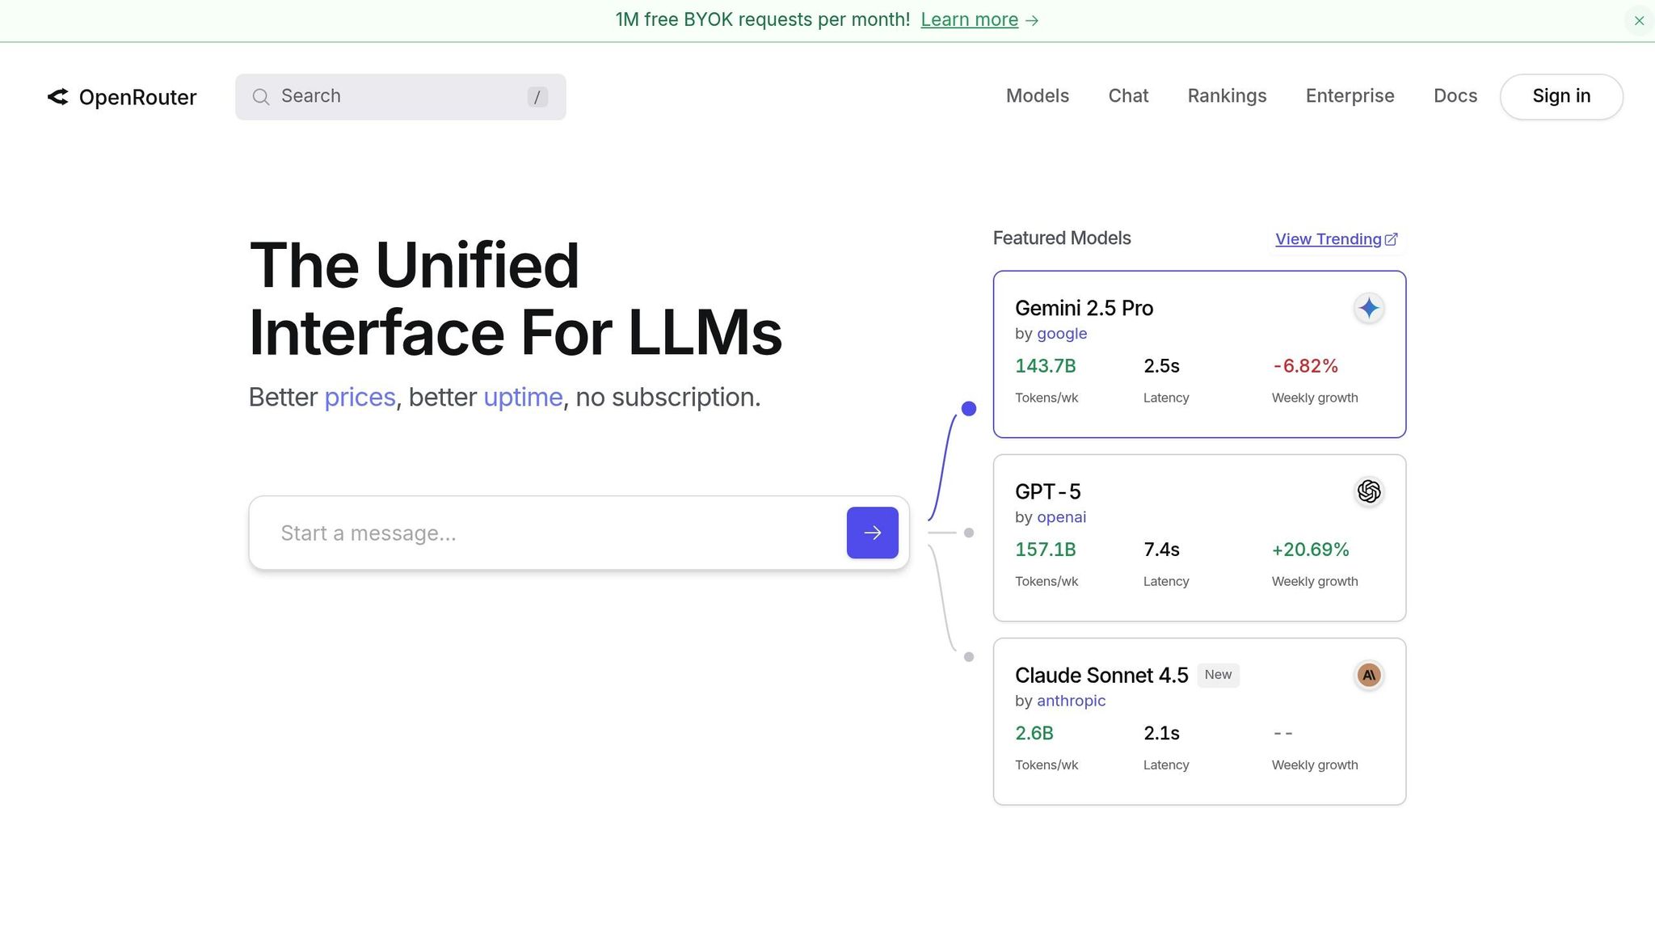Viewport: 1655px width, 931px height.
Task: Dismiss the BYOK announcement banner
Action: [x=1639, y=21]
